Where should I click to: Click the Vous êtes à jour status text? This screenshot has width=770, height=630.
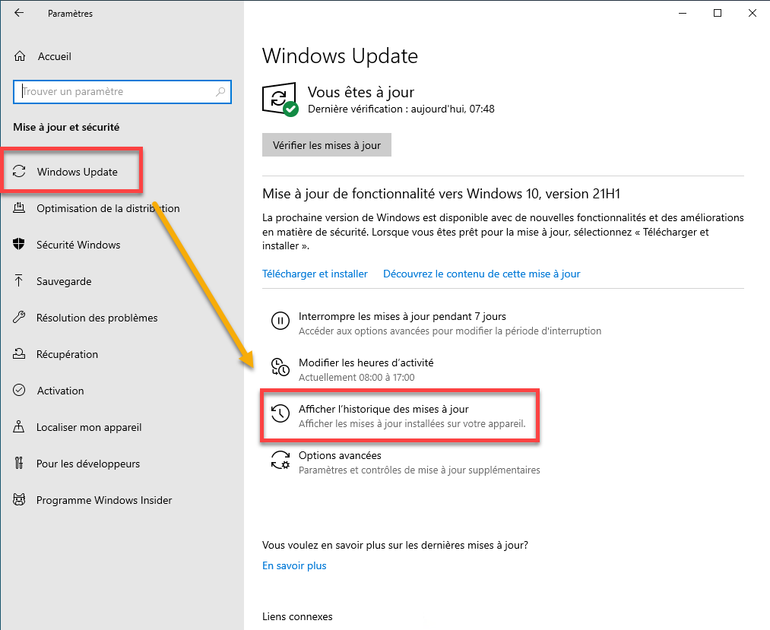[x=361, y=92]
